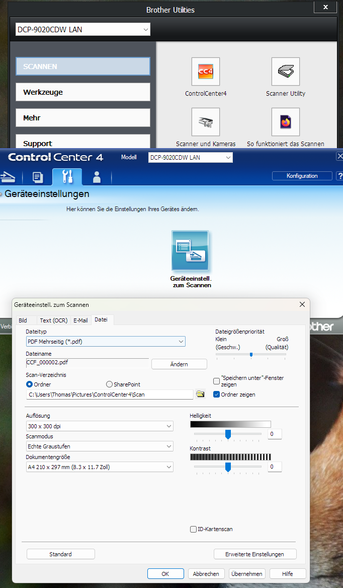Open the Brother Utilities device model dropdown
The height and width of the screenshot is (588, 343).
pyautogui.click(x=83, y=29)
